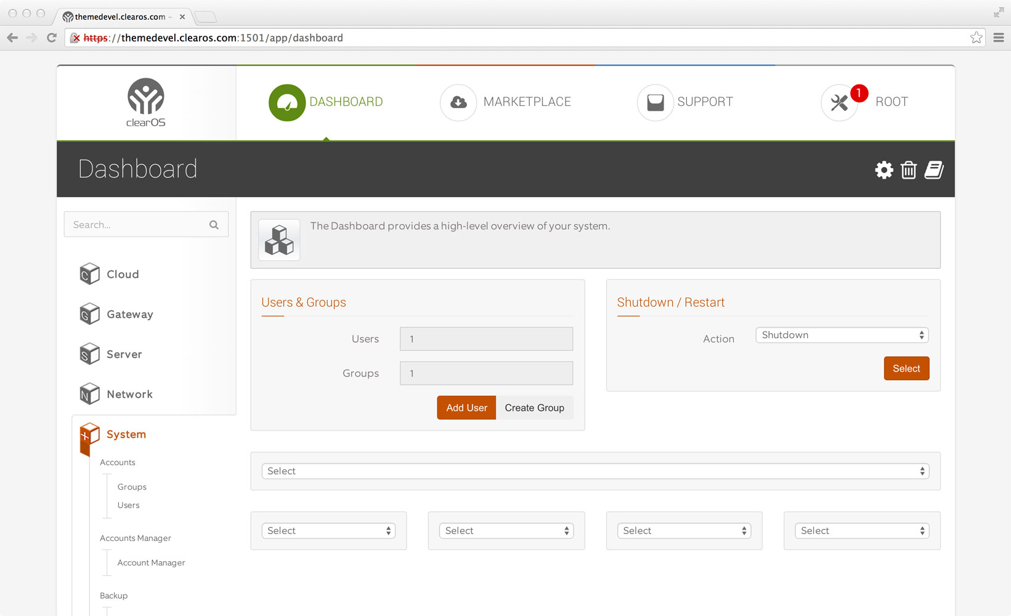Screen dimensions: 1011x616
Task: Click the browser forward arrow
Action: click(32, 38)
